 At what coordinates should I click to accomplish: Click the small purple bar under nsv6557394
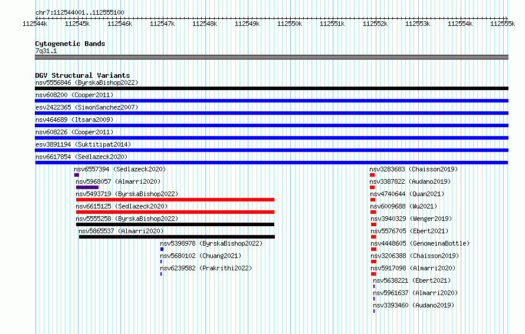coord(77,175)
